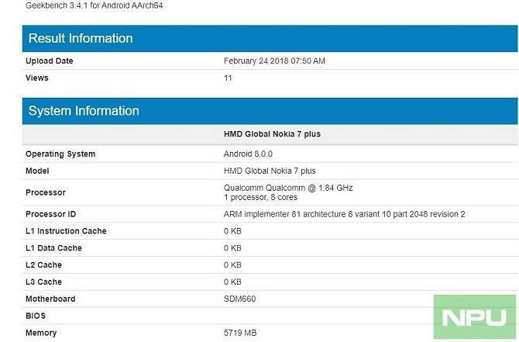Click the Motherboard label

coord(50,299)
